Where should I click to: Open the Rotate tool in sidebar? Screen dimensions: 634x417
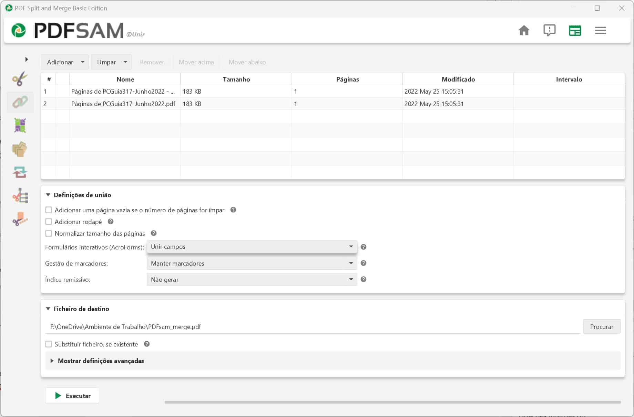[20, 172]
